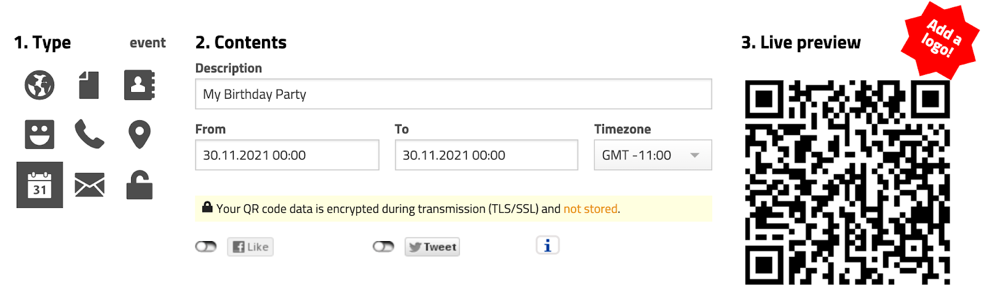This screenshot has width=984, height=303.
Task: Choose the location pin QR type icon
Action: [140, 134]
